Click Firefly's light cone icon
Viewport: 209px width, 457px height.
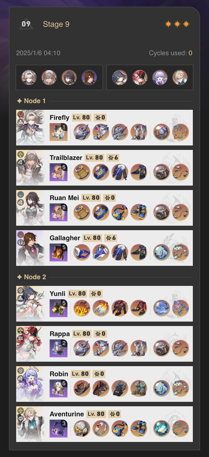point(59,132)
